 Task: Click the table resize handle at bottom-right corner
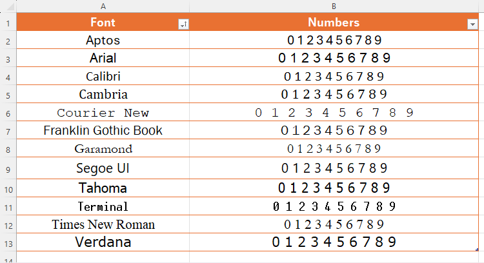[x=476, y=250]
